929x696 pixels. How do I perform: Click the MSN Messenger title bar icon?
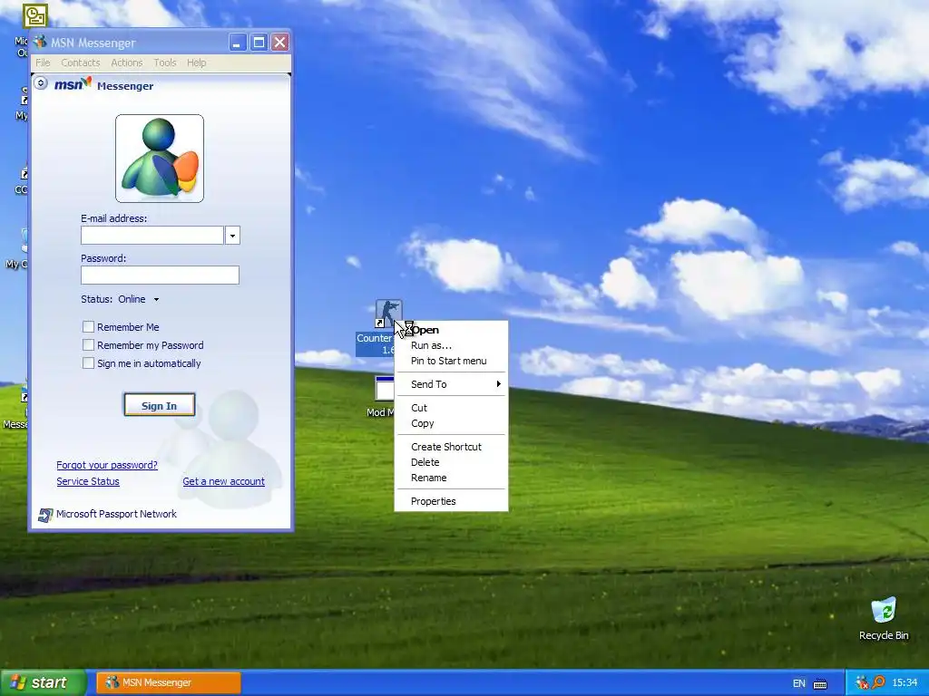tap(40, 42)
